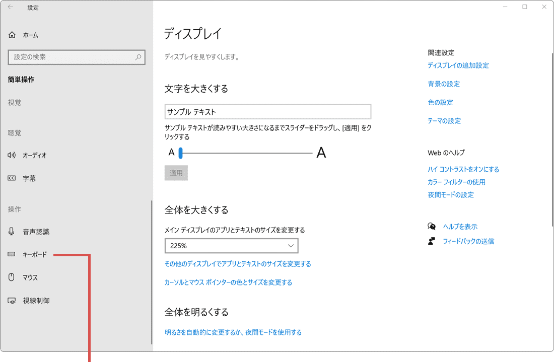
Task: Select the 視線制御 eye control icon
Action: pyautogui.click(x=11, y=300)
